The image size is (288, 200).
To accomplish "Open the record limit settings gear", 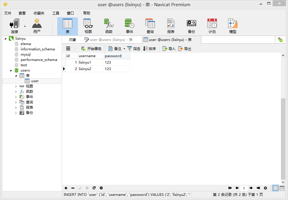I will pyautogui.click(x=265, y=188).
